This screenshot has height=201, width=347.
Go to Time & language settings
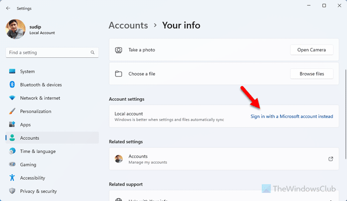tap(38, 151)
